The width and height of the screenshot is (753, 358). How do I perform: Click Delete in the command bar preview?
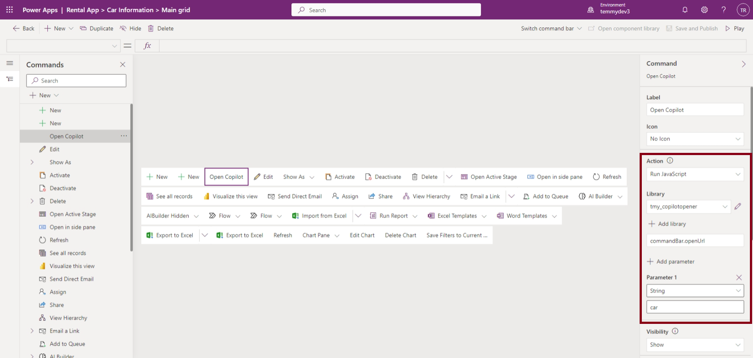(x=424, y=177)
